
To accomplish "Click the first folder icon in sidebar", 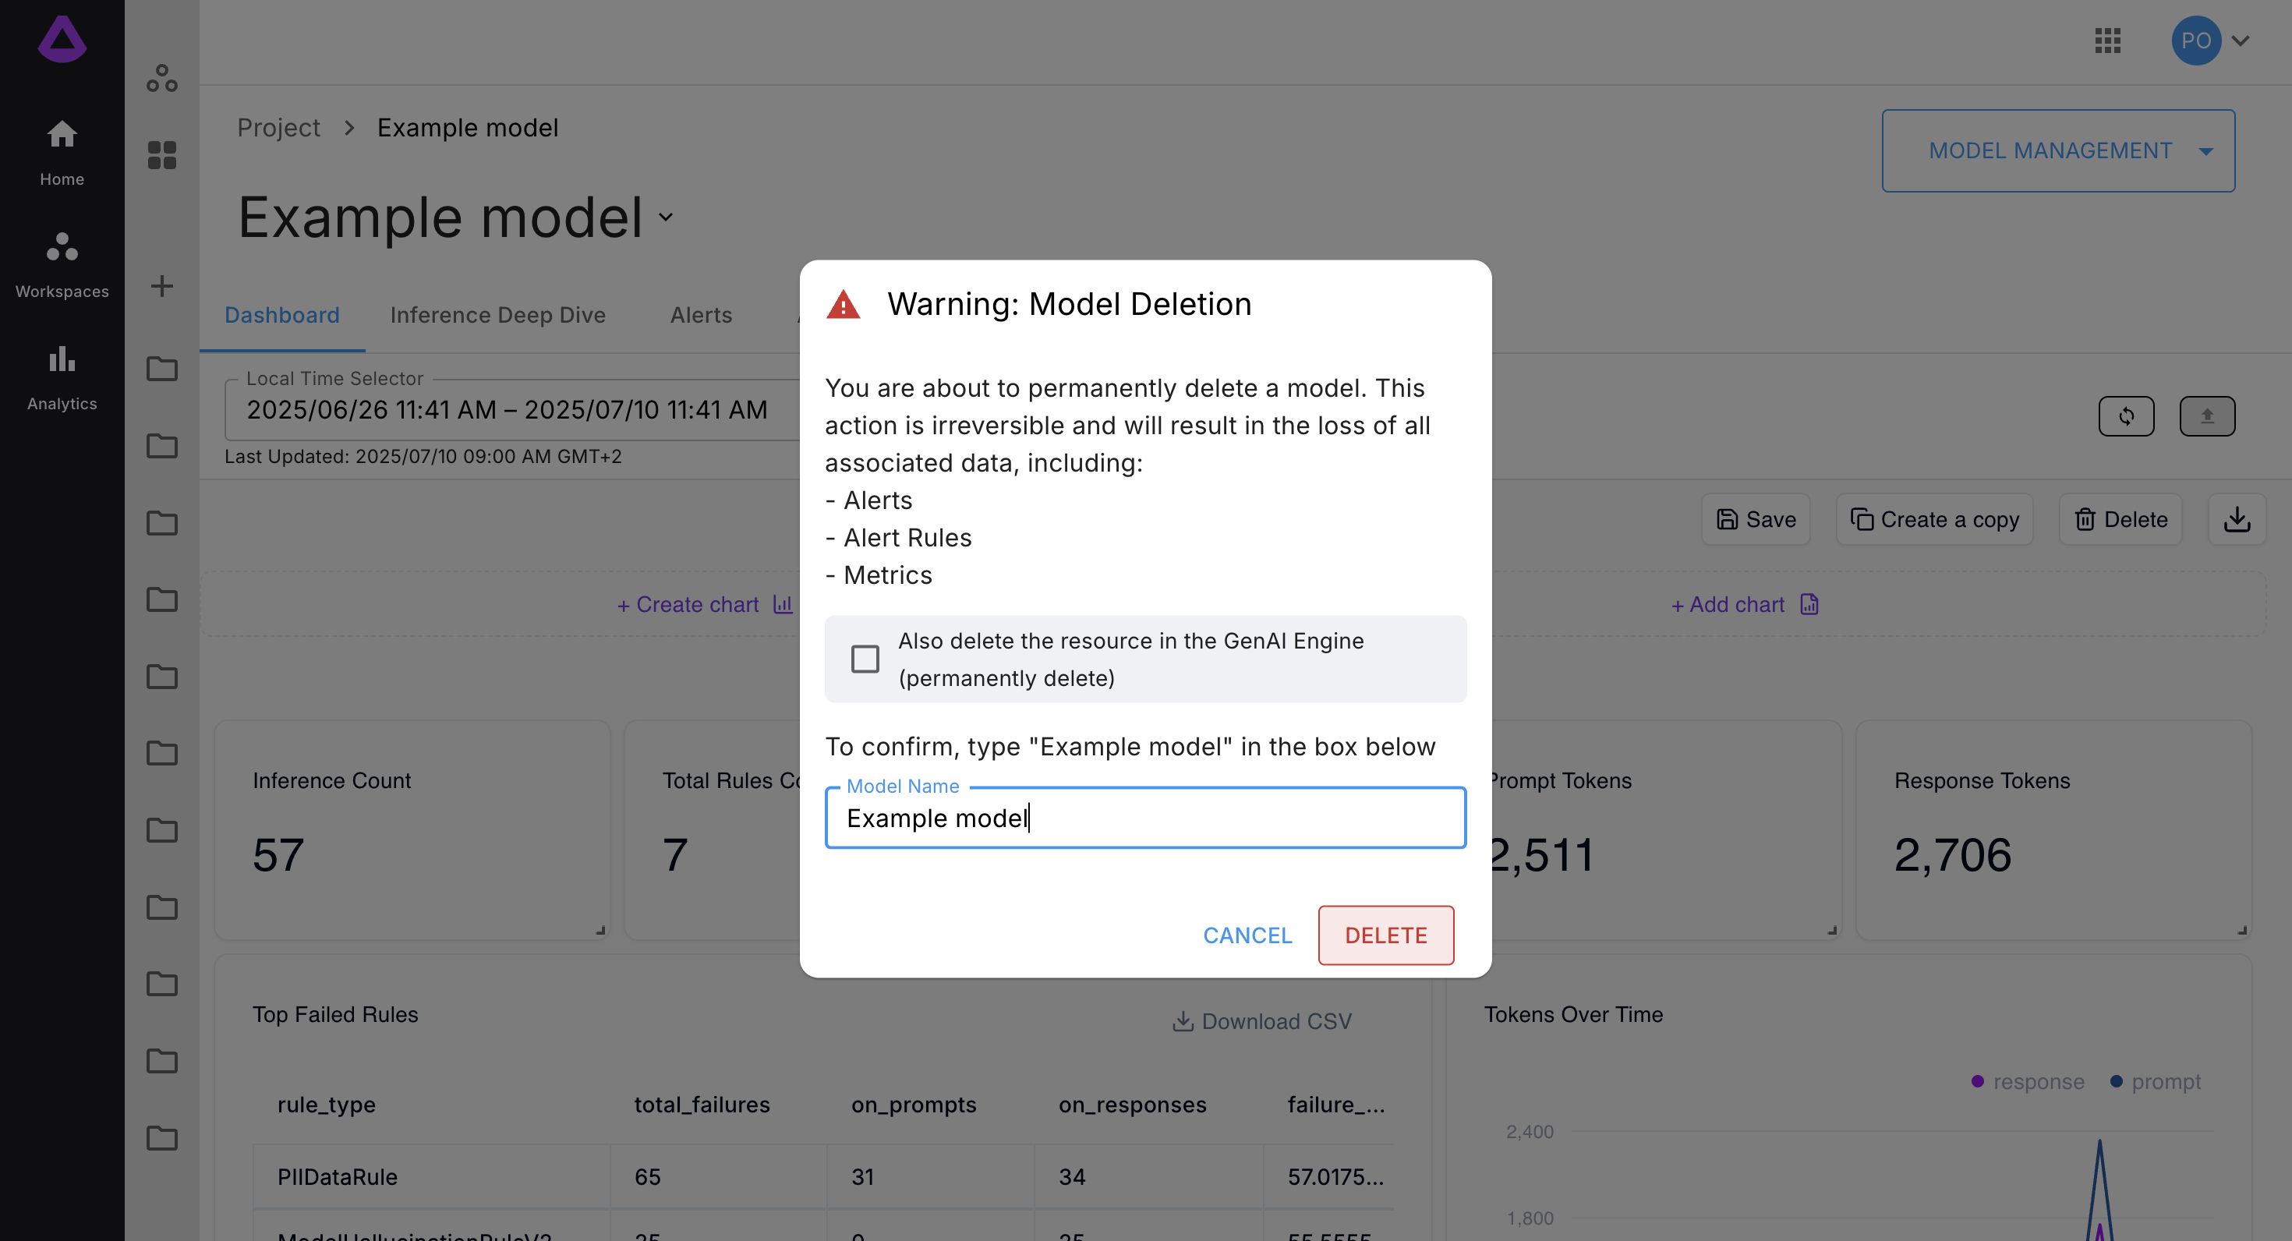I will (x=162, y=368).
